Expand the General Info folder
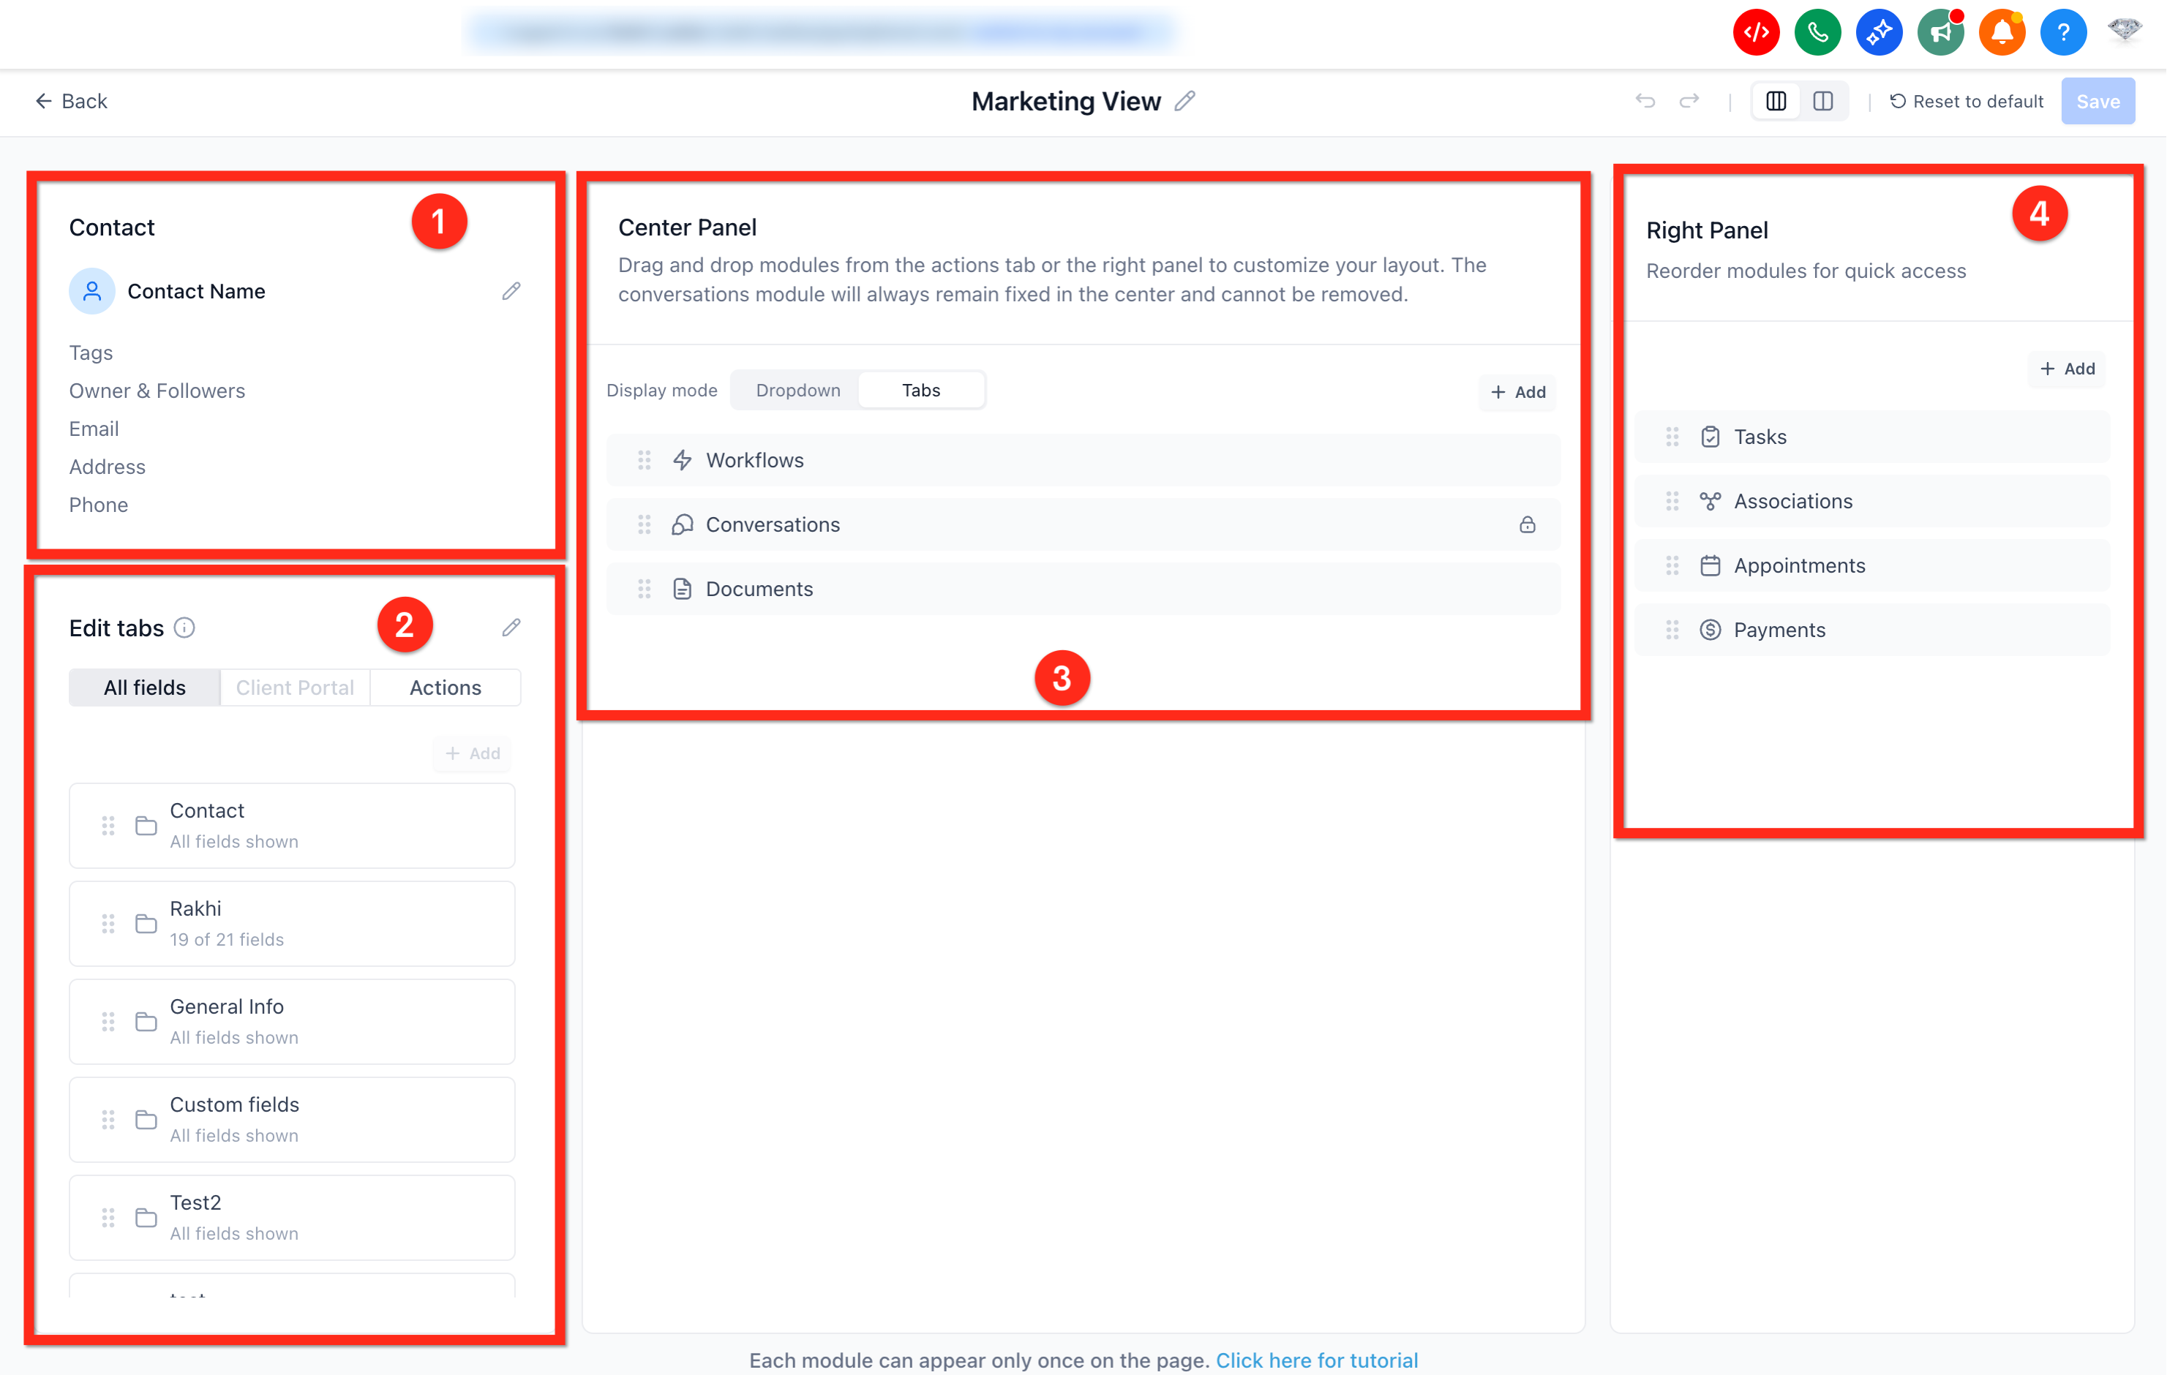 [x=292, y=1021]
